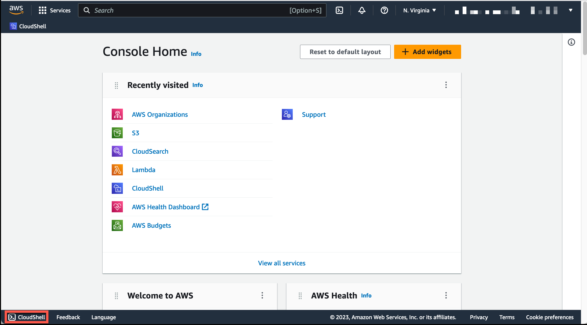Click the Services menu item
The width and height of the screenshot is (587, 325).
55,10
